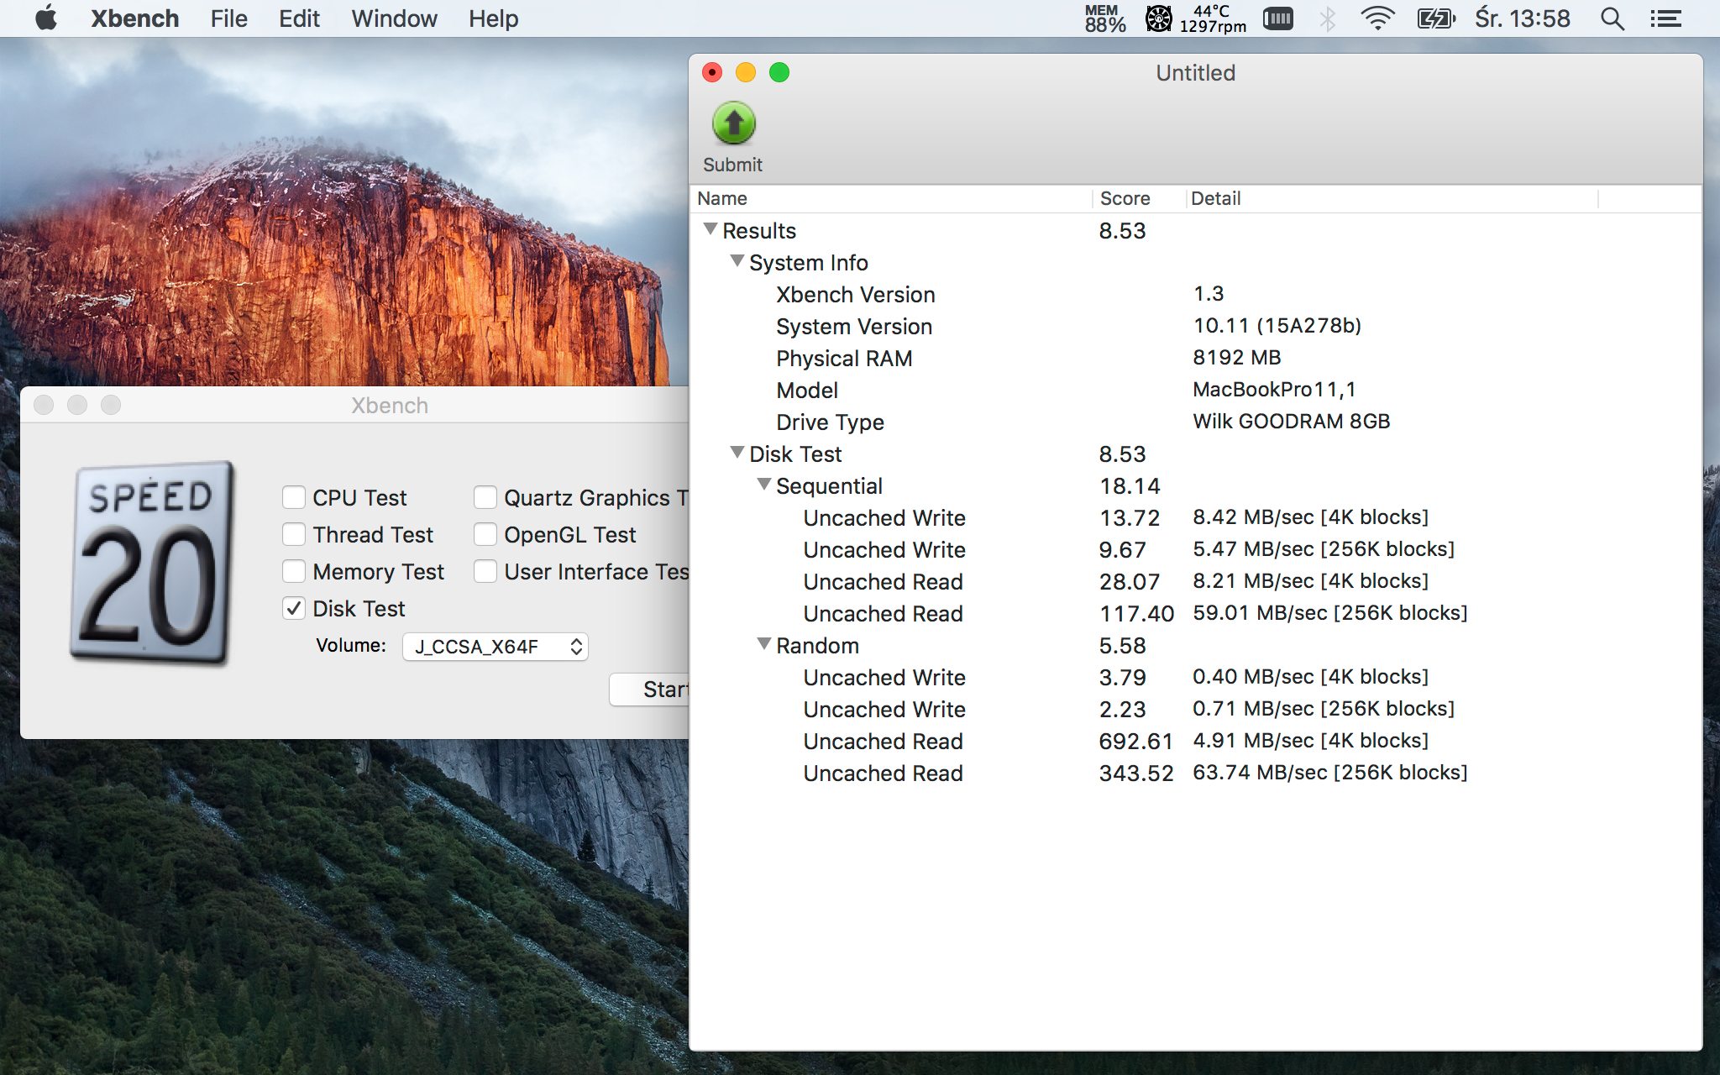Open the Volume dropdown J_CCSA_X64F
Screen dimensions: 1720x1075
pyautogui.click(x=496, y=647)
